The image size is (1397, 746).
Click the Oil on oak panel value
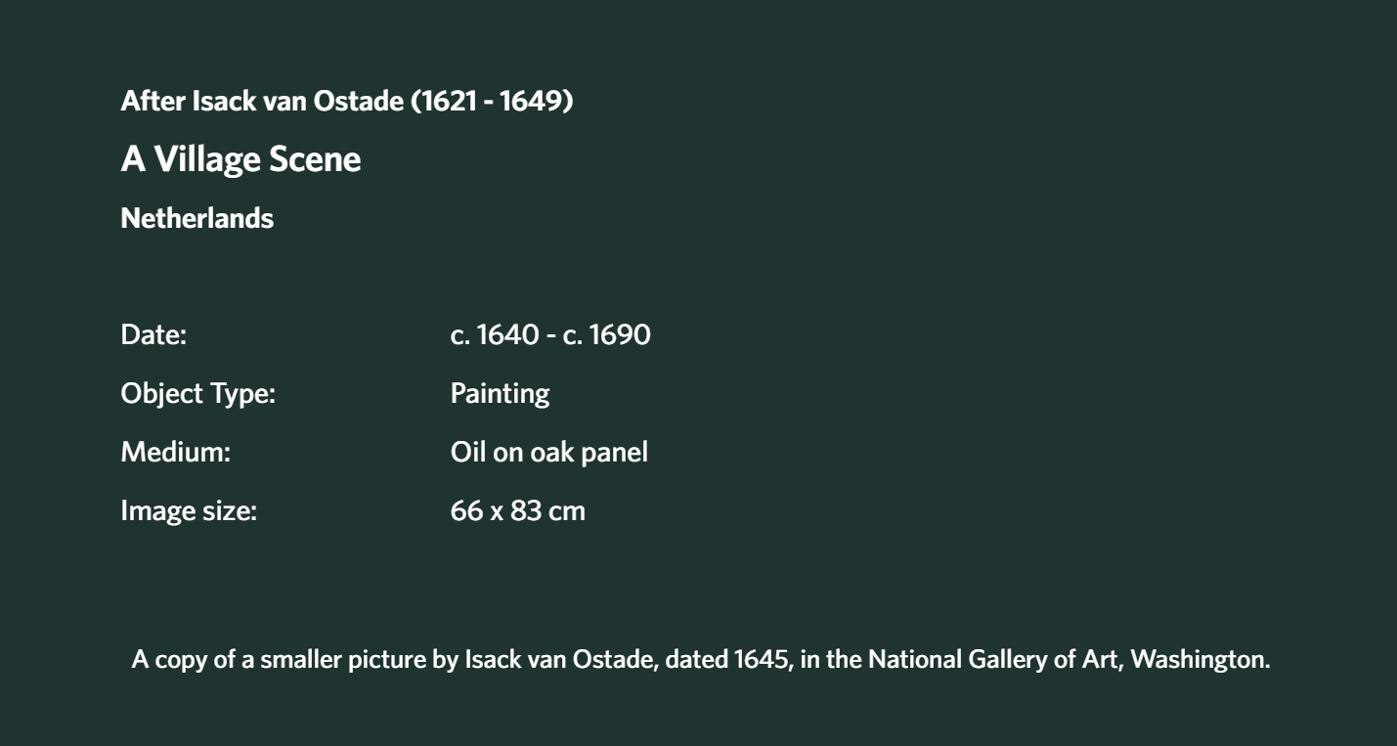pyautogui.click(x=548, y=453)
